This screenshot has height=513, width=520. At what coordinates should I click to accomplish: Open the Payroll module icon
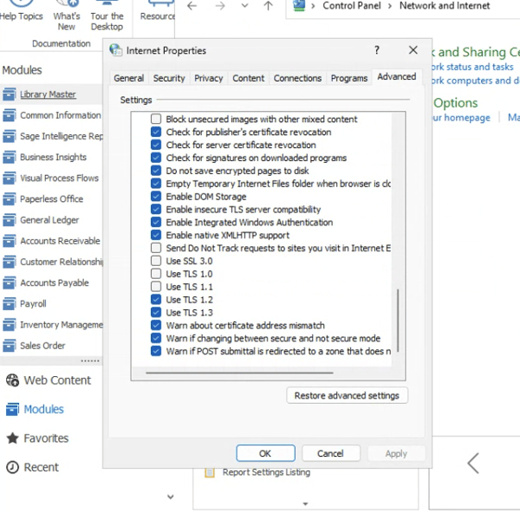(x=10, y=304)
